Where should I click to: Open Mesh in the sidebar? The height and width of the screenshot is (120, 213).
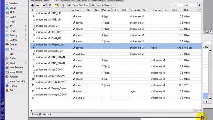(12, 22)
